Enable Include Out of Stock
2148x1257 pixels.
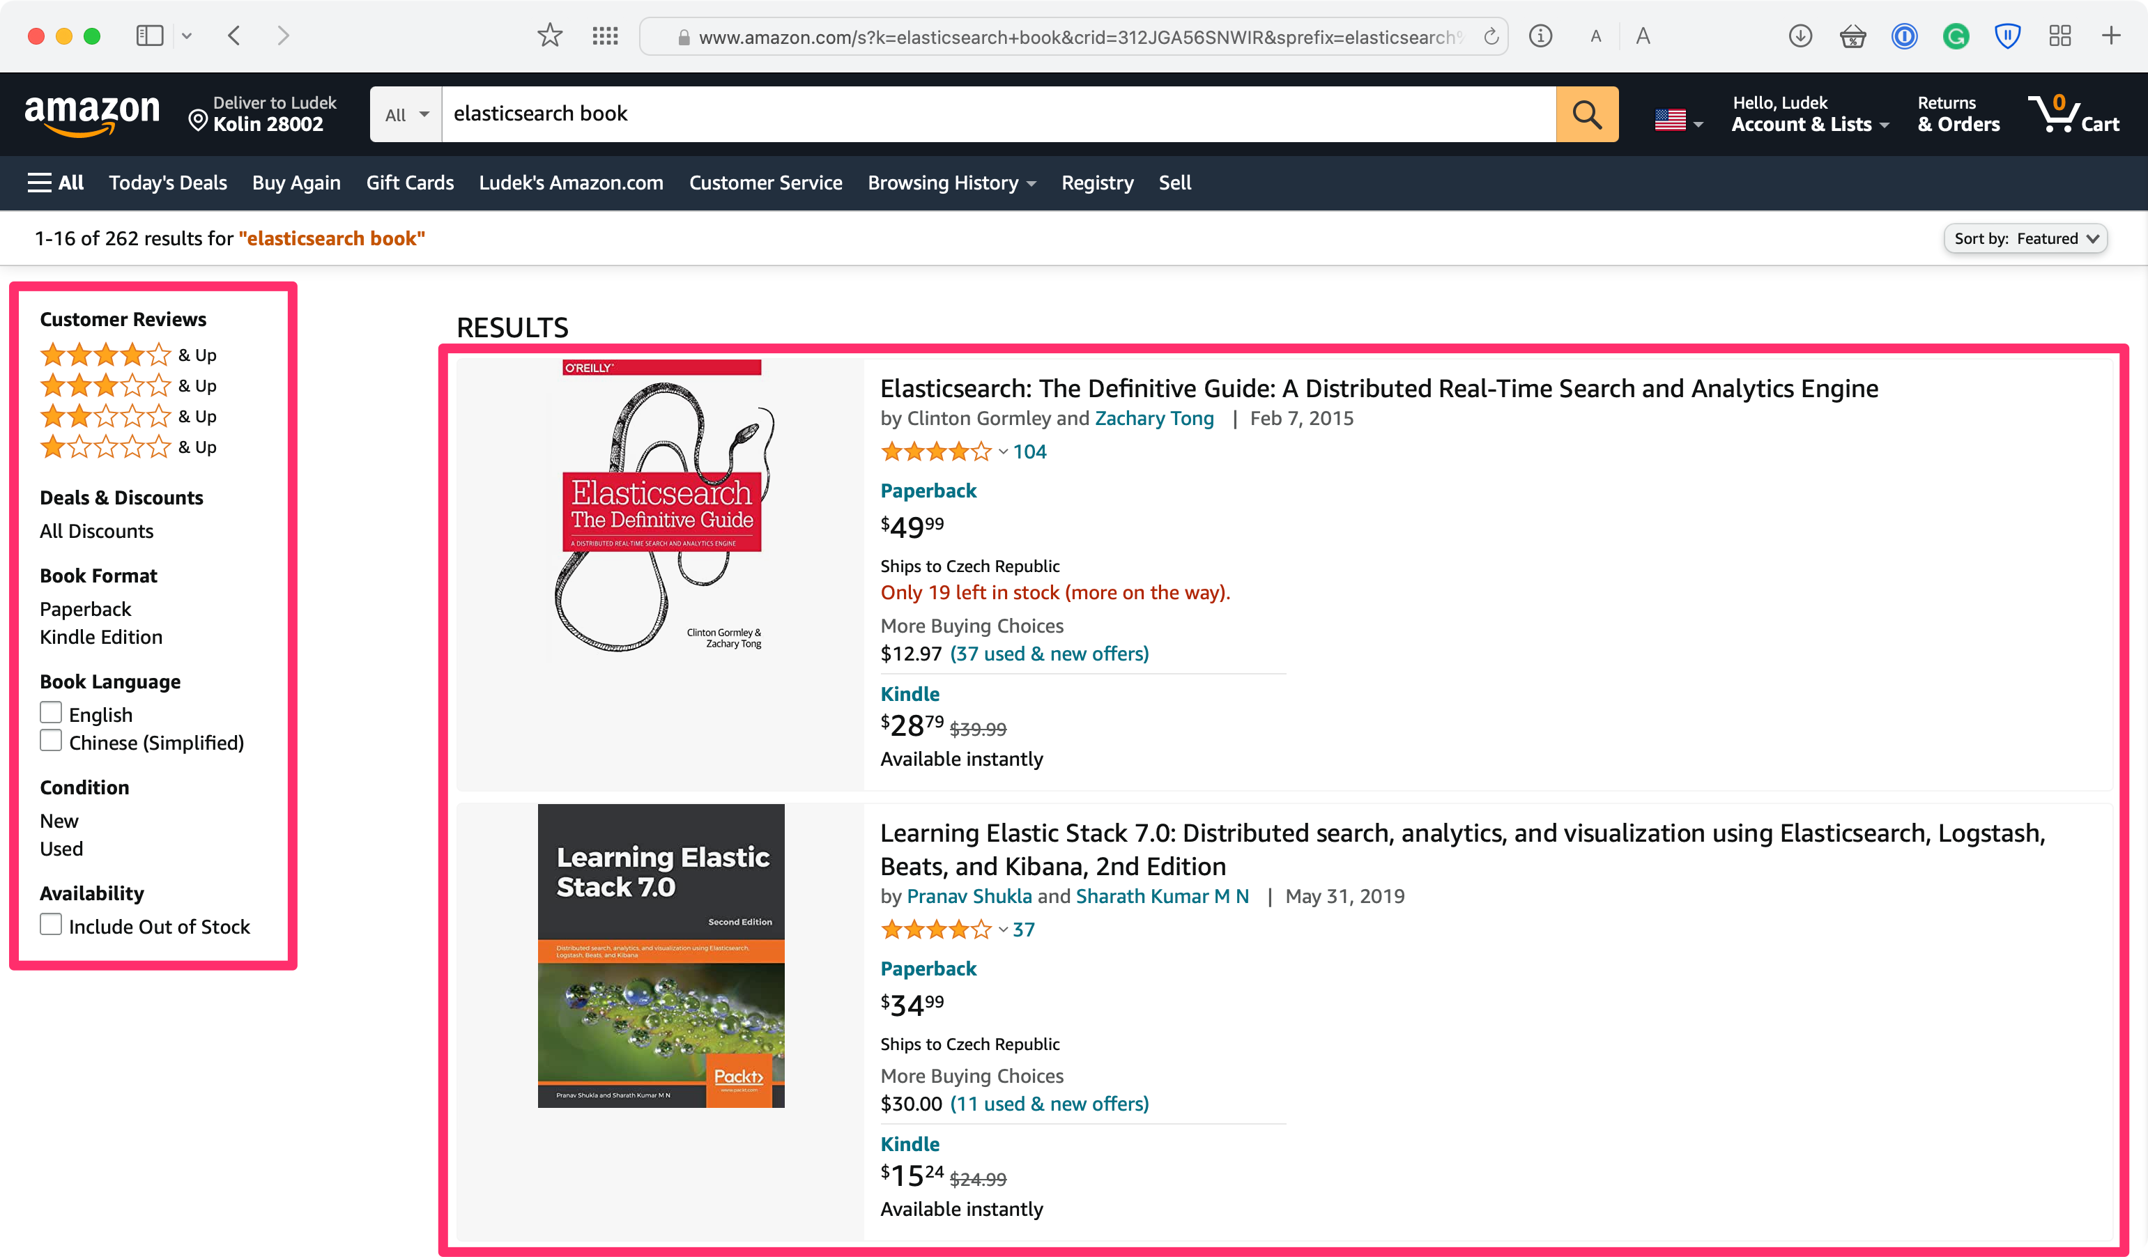tap(51, 924)
